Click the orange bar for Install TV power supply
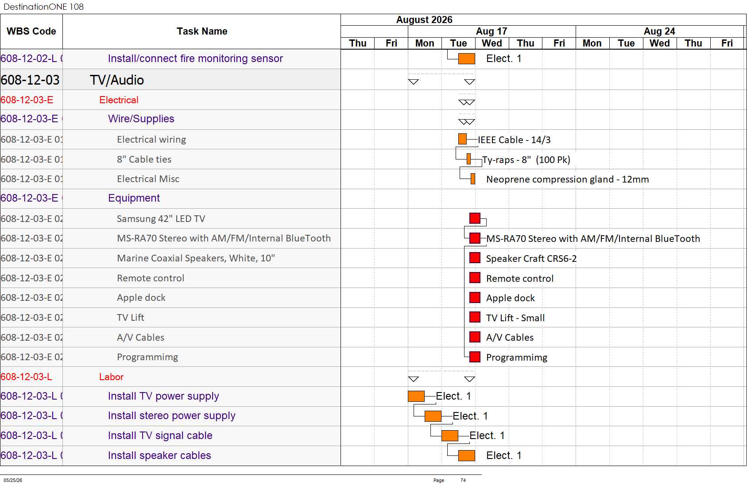 click(416, 396)
